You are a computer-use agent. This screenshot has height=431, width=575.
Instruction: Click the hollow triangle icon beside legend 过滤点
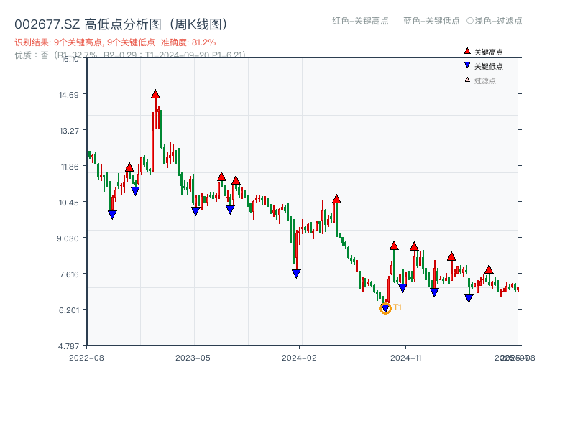467,80
